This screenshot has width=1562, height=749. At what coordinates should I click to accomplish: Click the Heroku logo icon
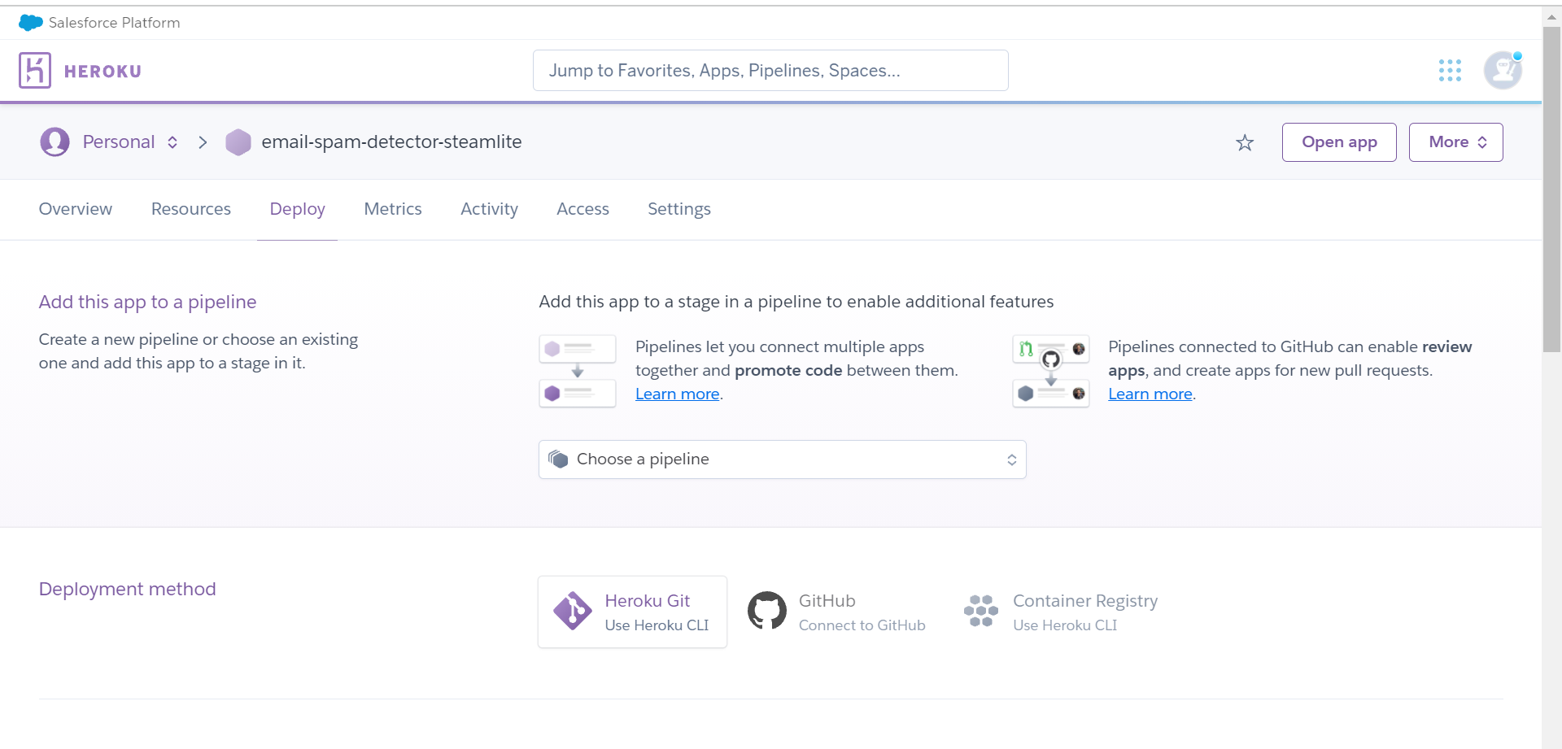[33, 71]
